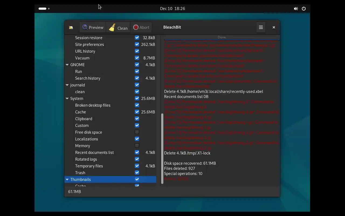Image resolution: width=345 pixels, height=216 pixels.
Task: Select the Memory row
Action: click(110, 146)
